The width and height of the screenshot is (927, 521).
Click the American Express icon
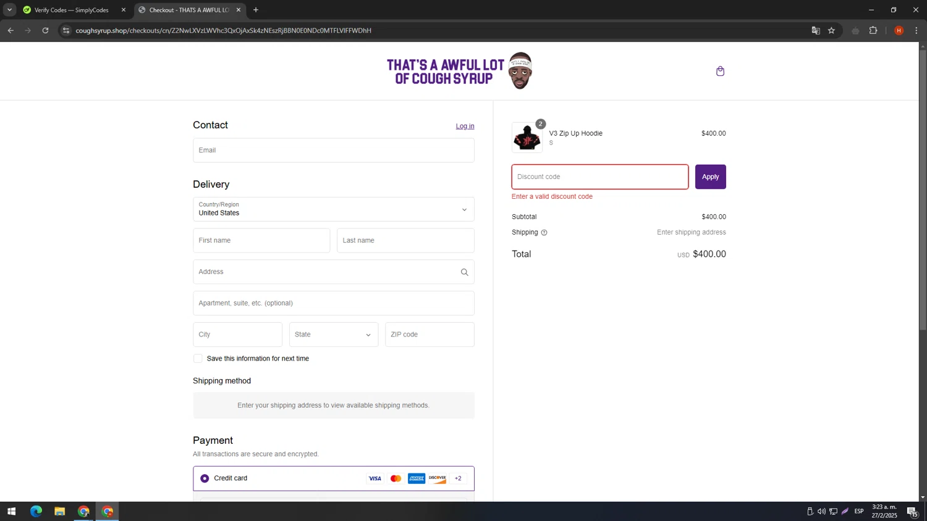click(x=417, y=478)
